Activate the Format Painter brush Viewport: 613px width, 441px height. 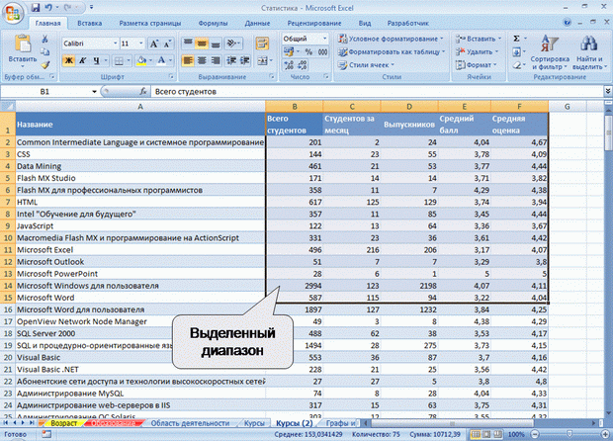(44, 64)
